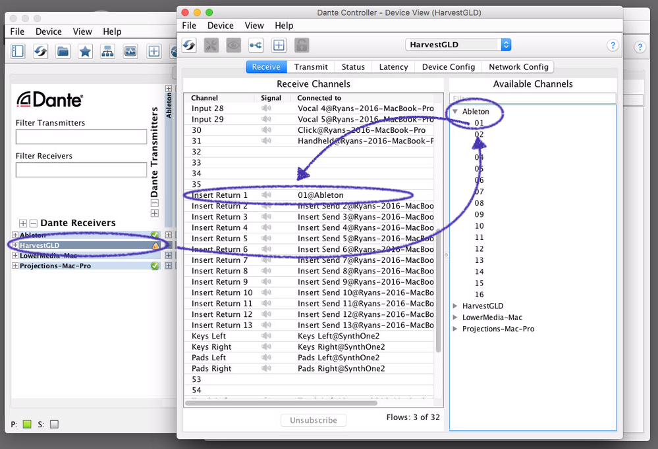Click the help icon in Device View window
The image size is (658, 449).
tap(613, 45)
